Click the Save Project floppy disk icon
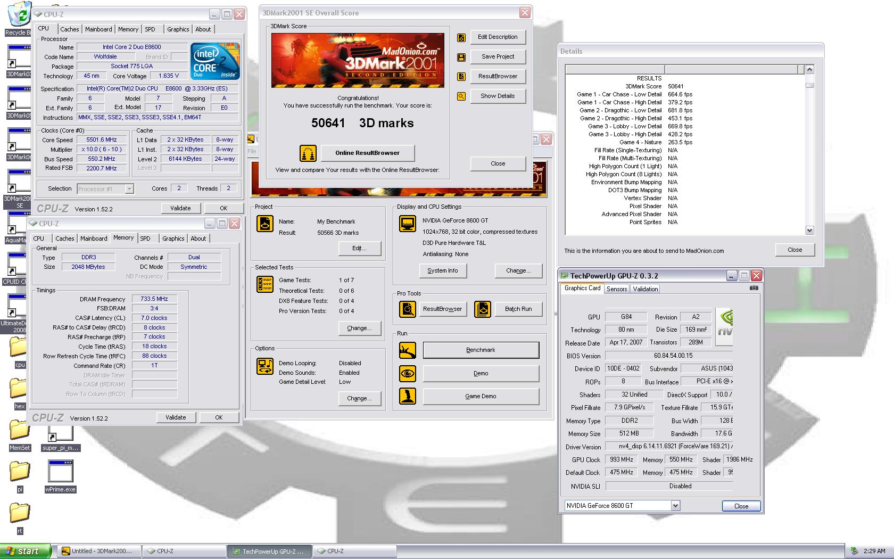Screen dimensions: 894x559 click(461, 57)
